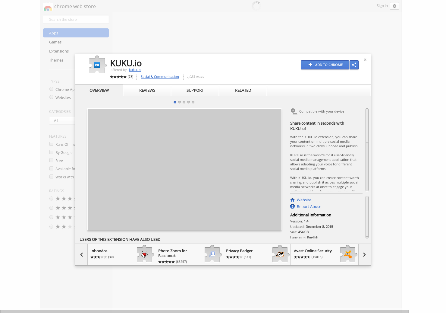Click inside the Search the store field

point(76,19)
